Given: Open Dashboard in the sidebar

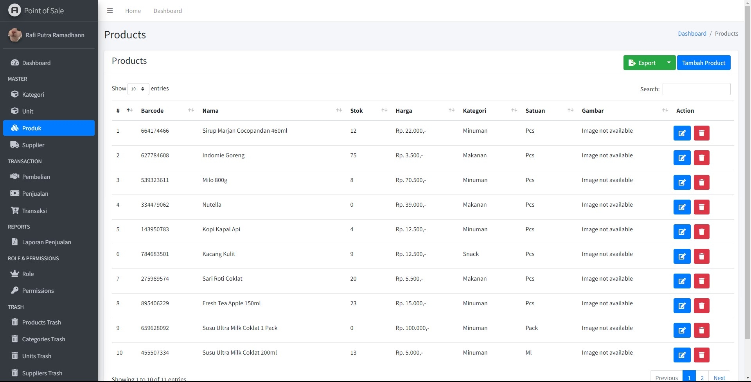Looking at the screenshot, I should point(49,63).
